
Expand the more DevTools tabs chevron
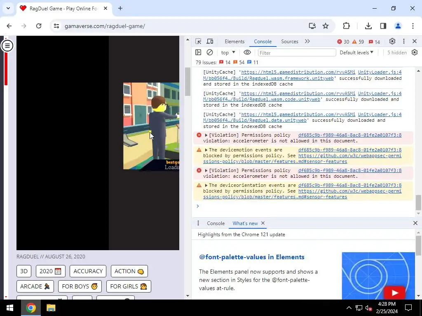[x=307, y=42]
